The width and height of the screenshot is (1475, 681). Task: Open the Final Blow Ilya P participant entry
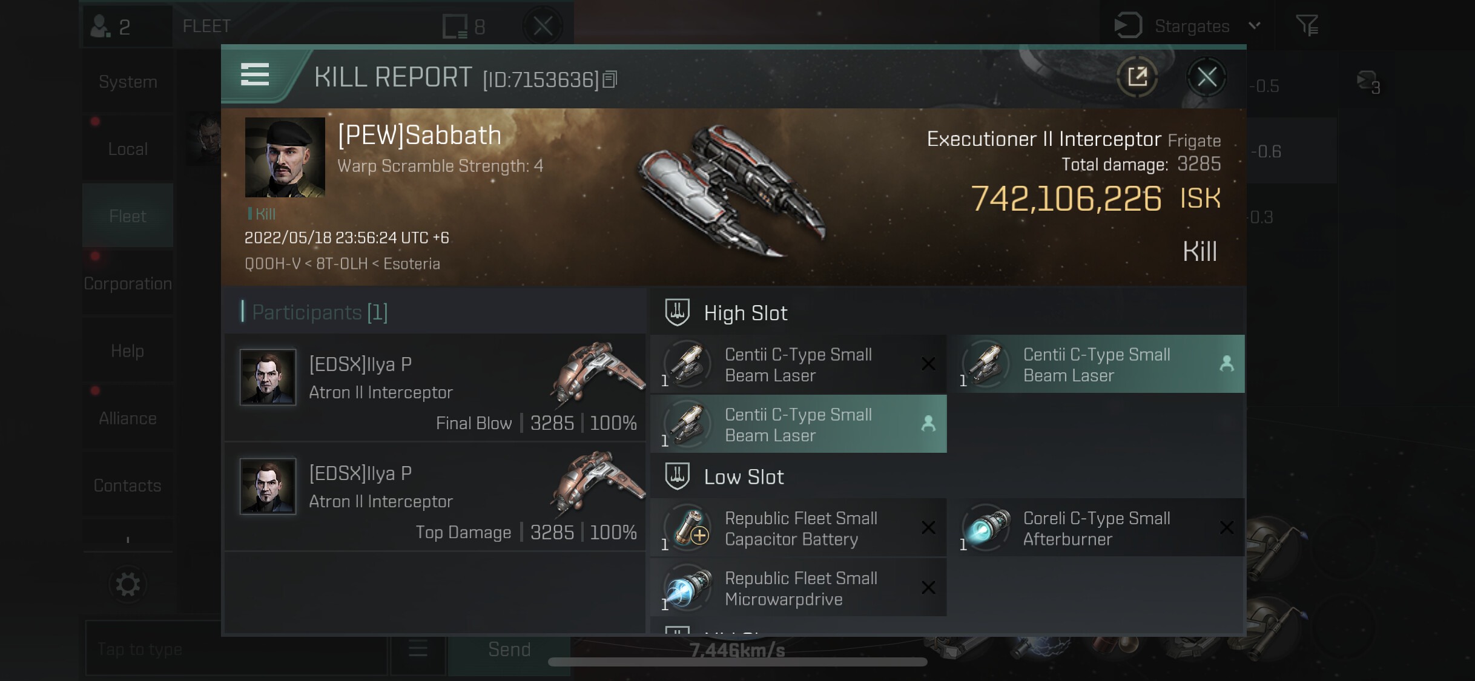coord(435,388)
